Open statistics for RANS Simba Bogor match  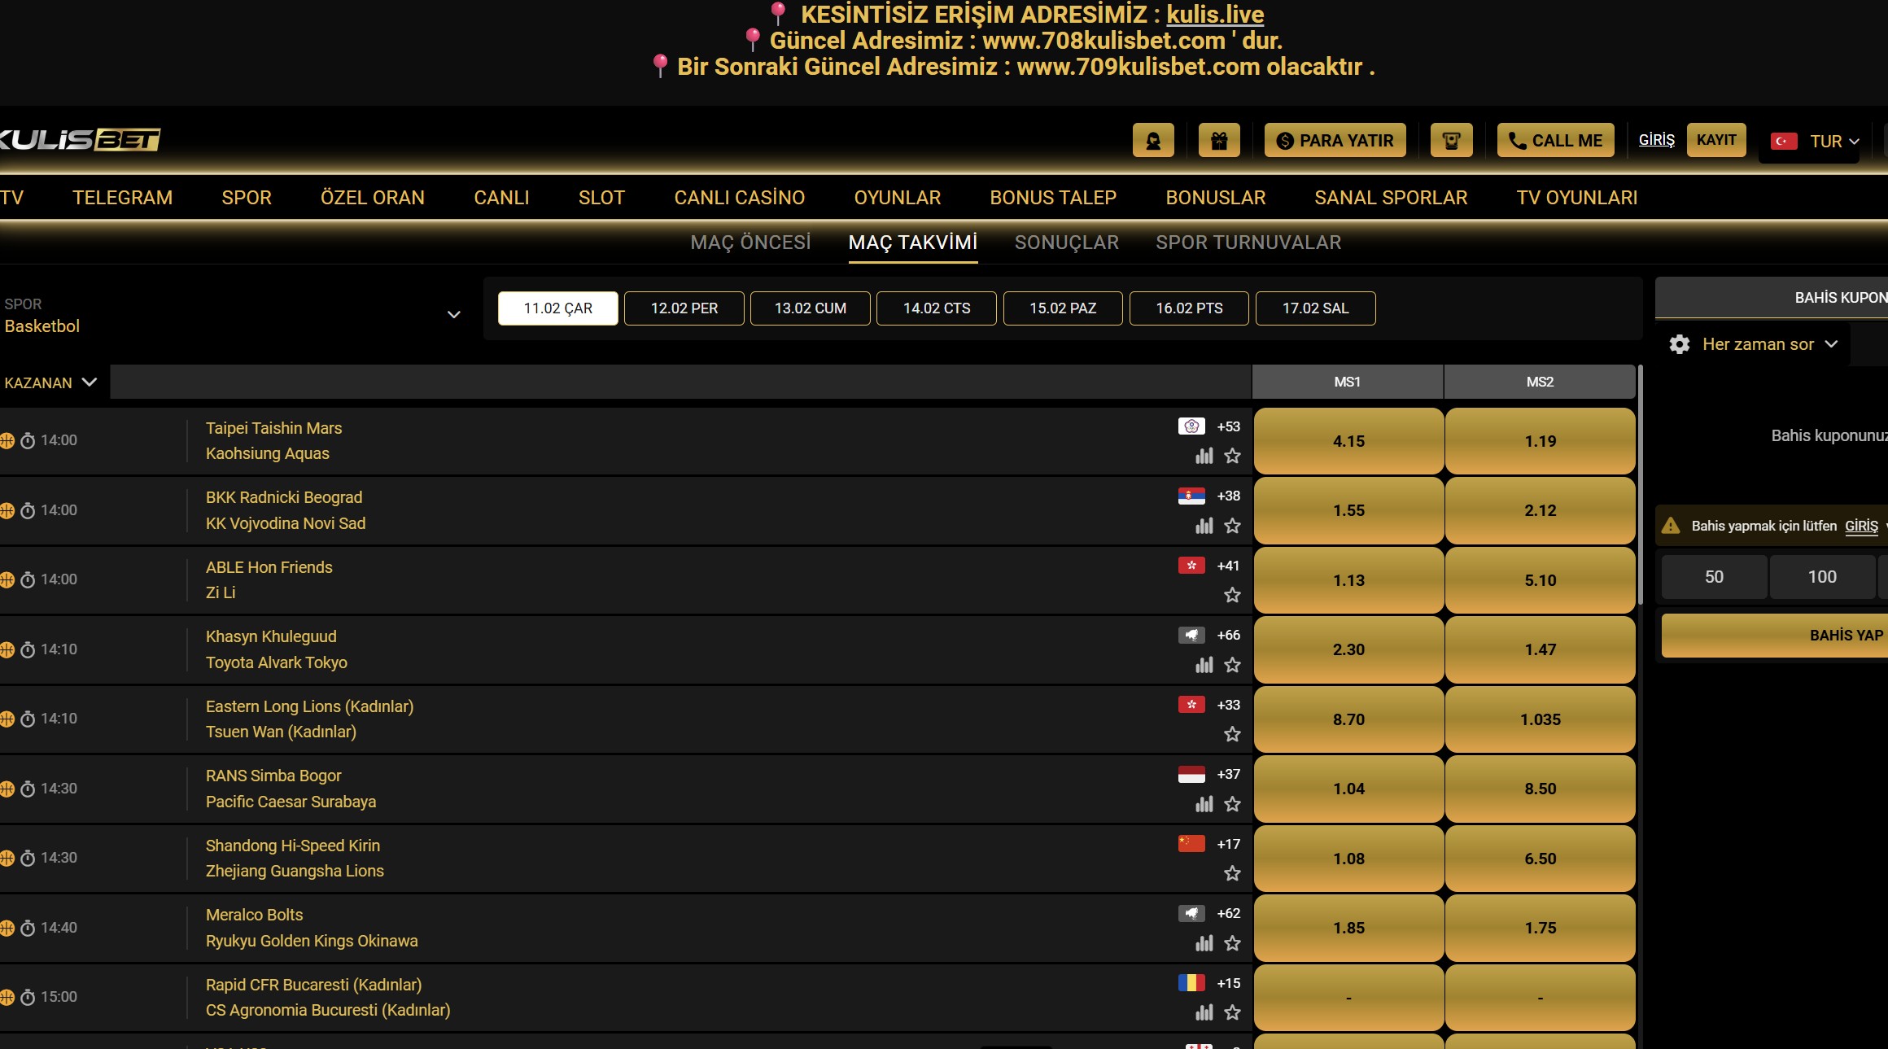pyautogui.click(x=1204, y=804)
